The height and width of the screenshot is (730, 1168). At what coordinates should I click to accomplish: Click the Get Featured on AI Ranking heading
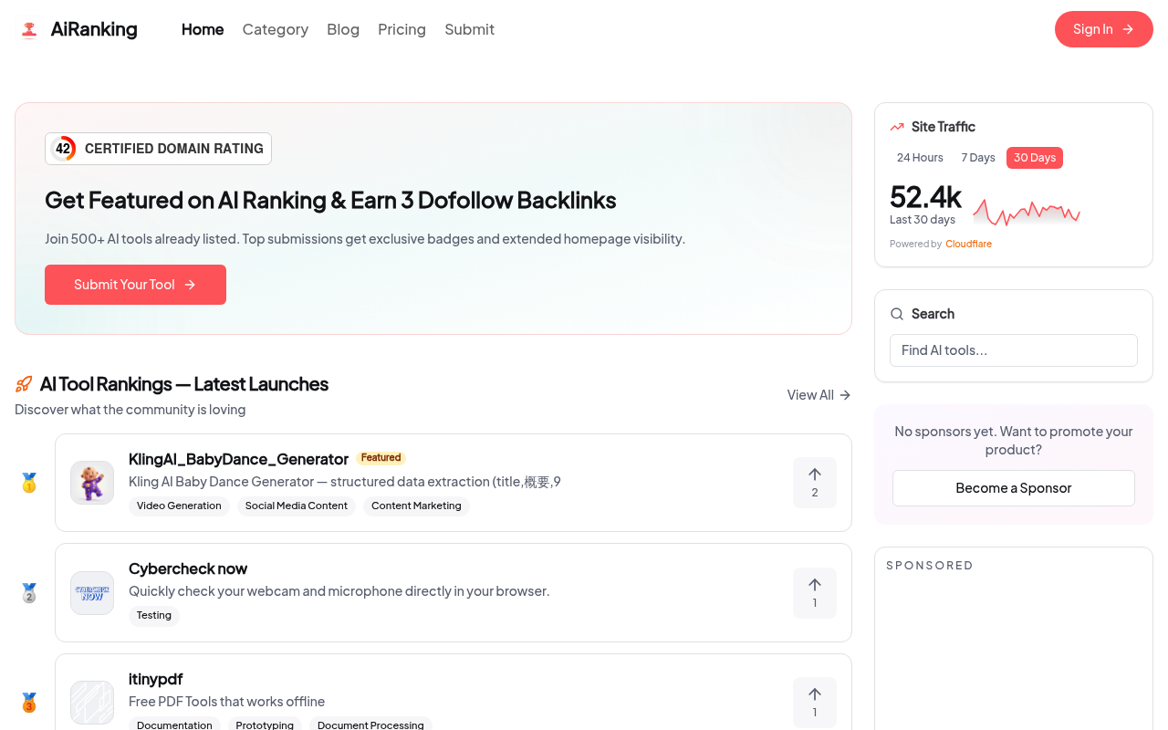(330, 200)
